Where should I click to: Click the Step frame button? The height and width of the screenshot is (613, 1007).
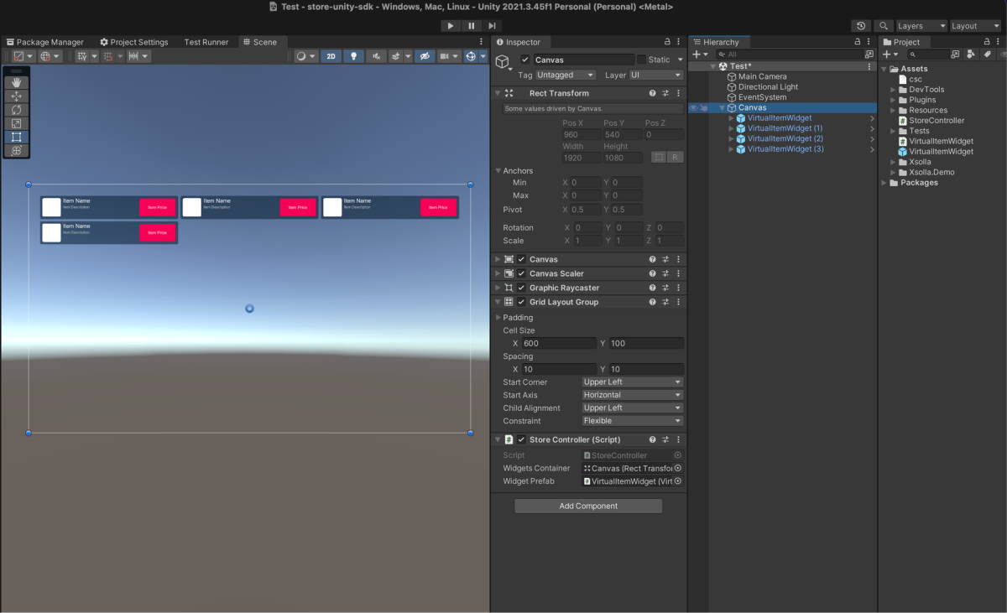(x=493, y=26)
